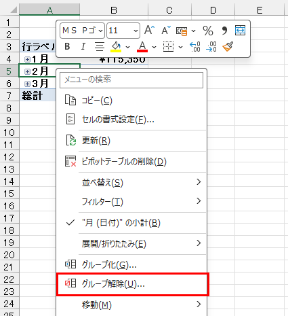Choose グループ化(G) menu item
Screen dimensions: 288x316
point(131,264)
